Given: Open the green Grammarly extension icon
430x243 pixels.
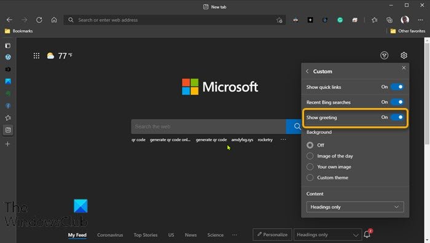Looking at the screenshot, I should 340,20.
